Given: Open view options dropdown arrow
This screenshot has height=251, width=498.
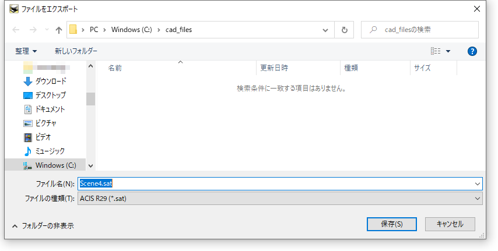Looking at the screenshot, I should coord(448,51).
